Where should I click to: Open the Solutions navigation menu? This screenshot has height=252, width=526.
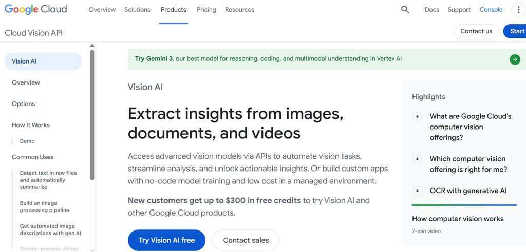click(137, 10)
